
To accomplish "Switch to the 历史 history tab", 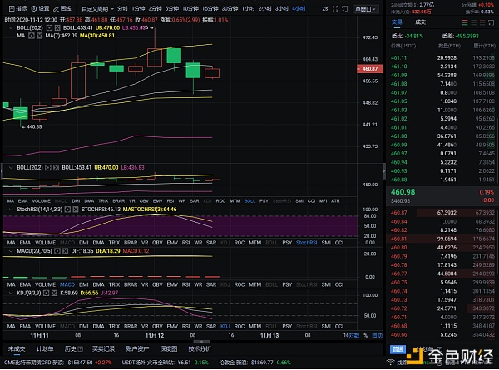I will (71, 348).
